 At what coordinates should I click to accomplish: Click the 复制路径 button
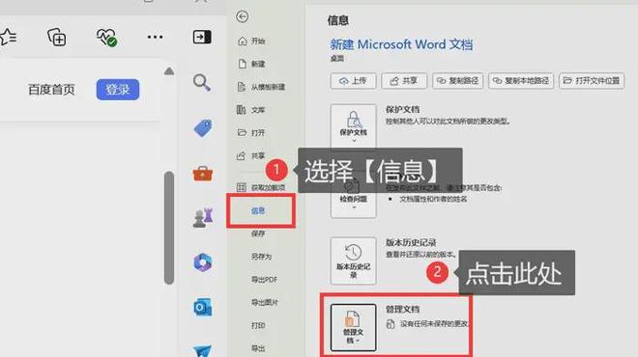coord(458,81)
